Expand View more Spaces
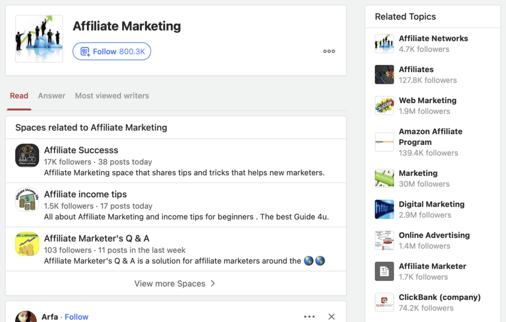Screen dimensions: 506x322 175,284
